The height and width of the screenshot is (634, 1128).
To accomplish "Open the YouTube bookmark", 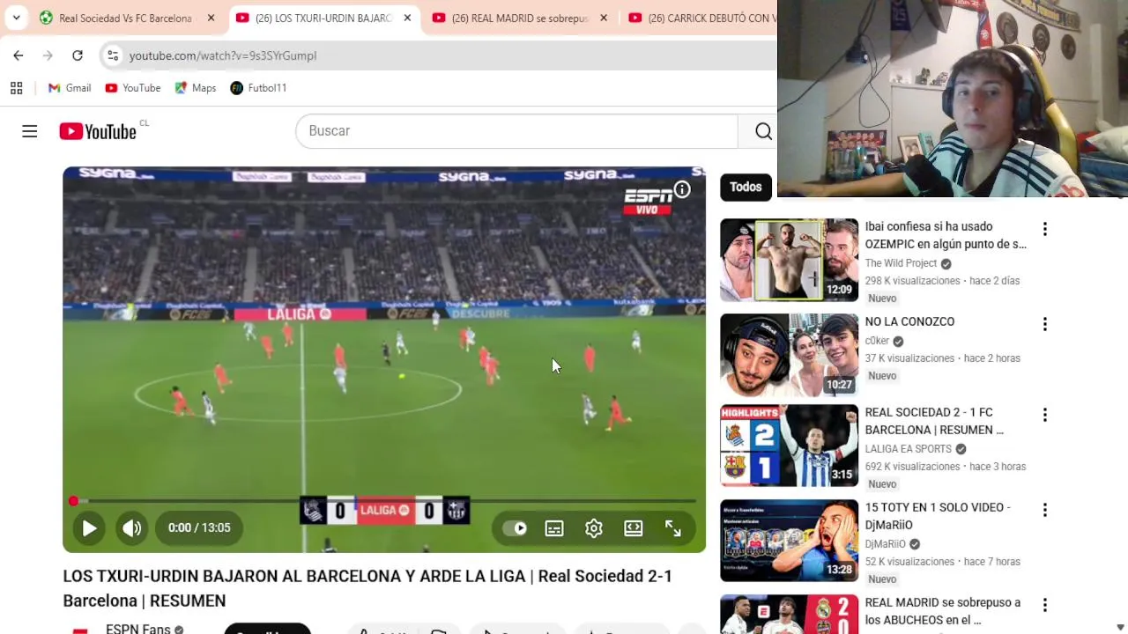I will click(x=133, y=88).
